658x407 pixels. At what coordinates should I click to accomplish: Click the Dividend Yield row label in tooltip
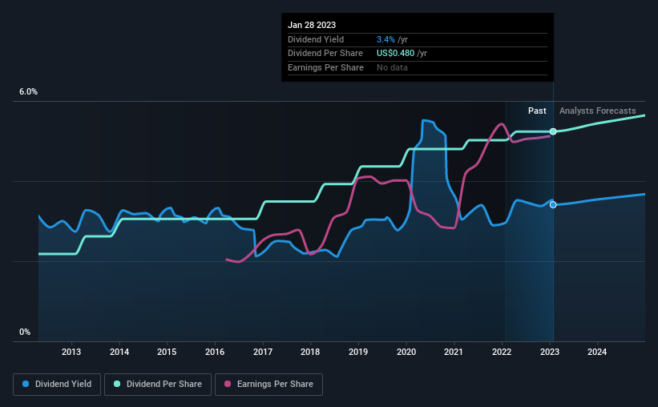point(316,39)
